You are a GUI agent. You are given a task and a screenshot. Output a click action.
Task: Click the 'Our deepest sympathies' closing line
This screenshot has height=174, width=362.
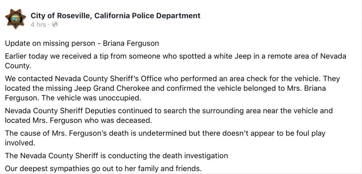(103, 169)
